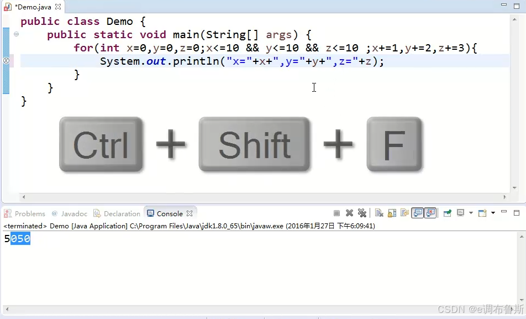Click Display Selected Console monitor icon
The height and width of the screenshot is (319, 526).
(x=461, y=213)
